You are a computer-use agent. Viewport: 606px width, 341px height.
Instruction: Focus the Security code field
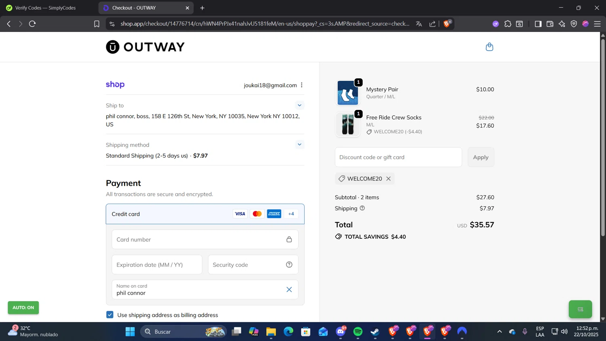coord(253,265)
